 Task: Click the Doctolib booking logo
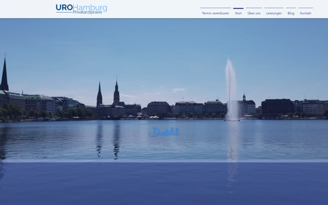pyautogui.click(x=163, y=132)
